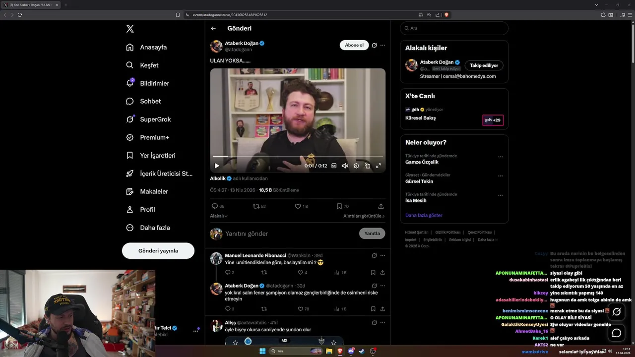Share Manuel Leonardo Fibonacci's reply
The width and height of the screenshot is (635, 357).
tap(382, 272)
